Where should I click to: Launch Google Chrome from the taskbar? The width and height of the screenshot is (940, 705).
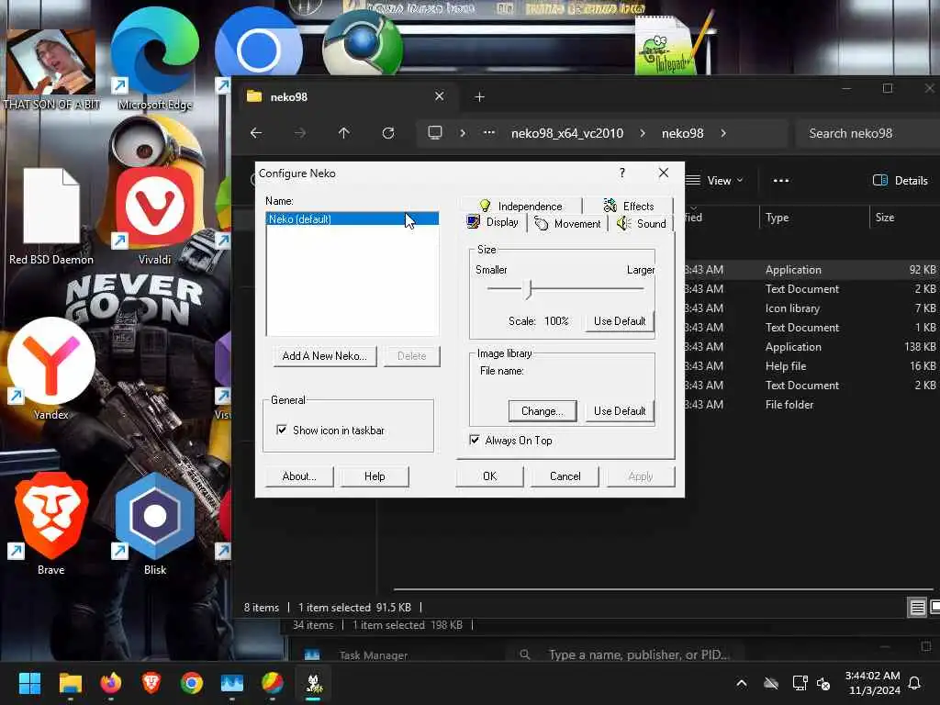click(x=192, y=683)
